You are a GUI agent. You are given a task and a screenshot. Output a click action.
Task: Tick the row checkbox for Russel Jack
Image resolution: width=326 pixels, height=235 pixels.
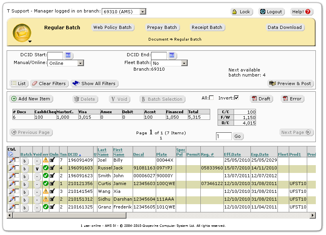(17, 167)
